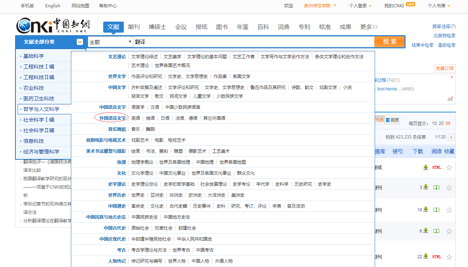The height and width of the screenshot is (267, 468).
Task: Set results per page to 20
Action: [441, 123]
